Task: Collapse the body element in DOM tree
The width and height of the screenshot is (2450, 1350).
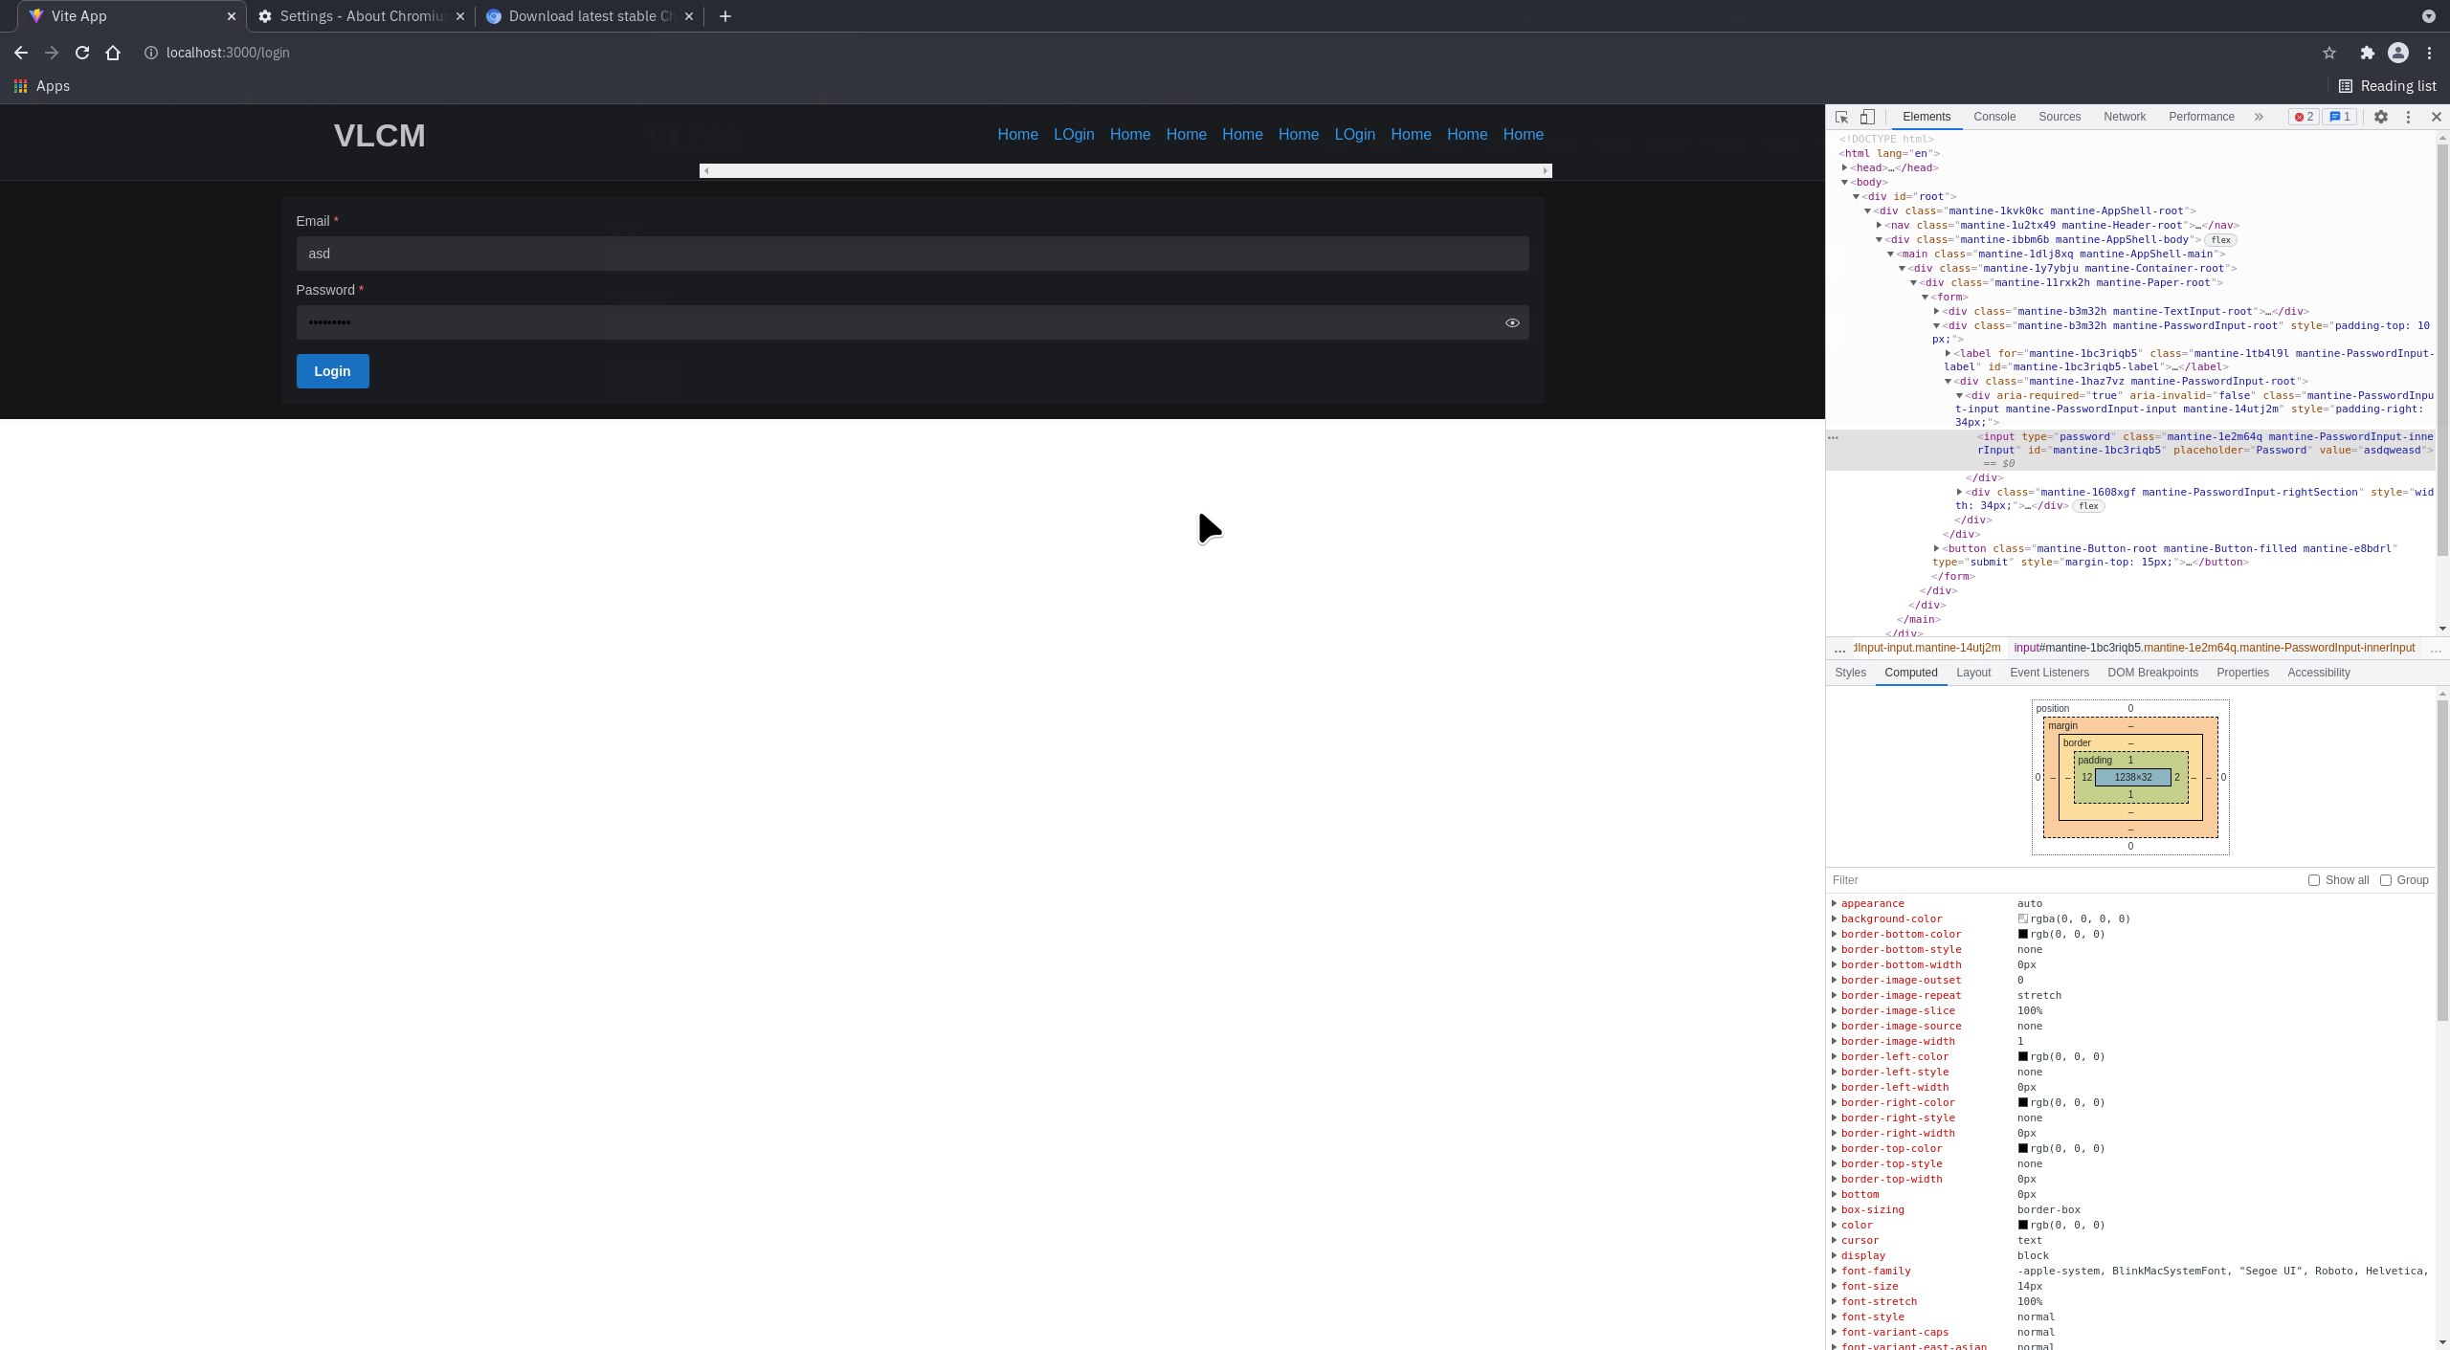Action: tap(1844, 182)
